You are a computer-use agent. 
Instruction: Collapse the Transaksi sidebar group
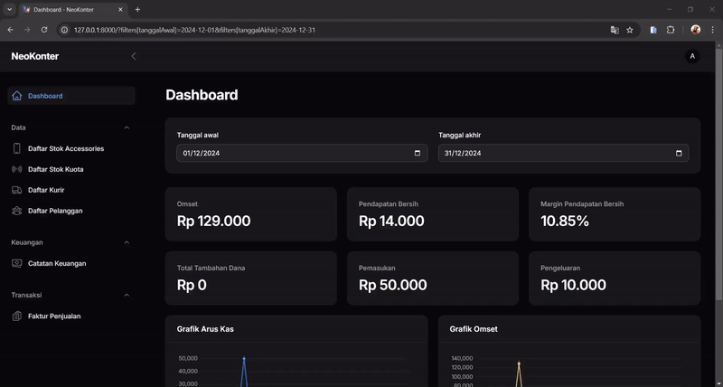(127, 295)
